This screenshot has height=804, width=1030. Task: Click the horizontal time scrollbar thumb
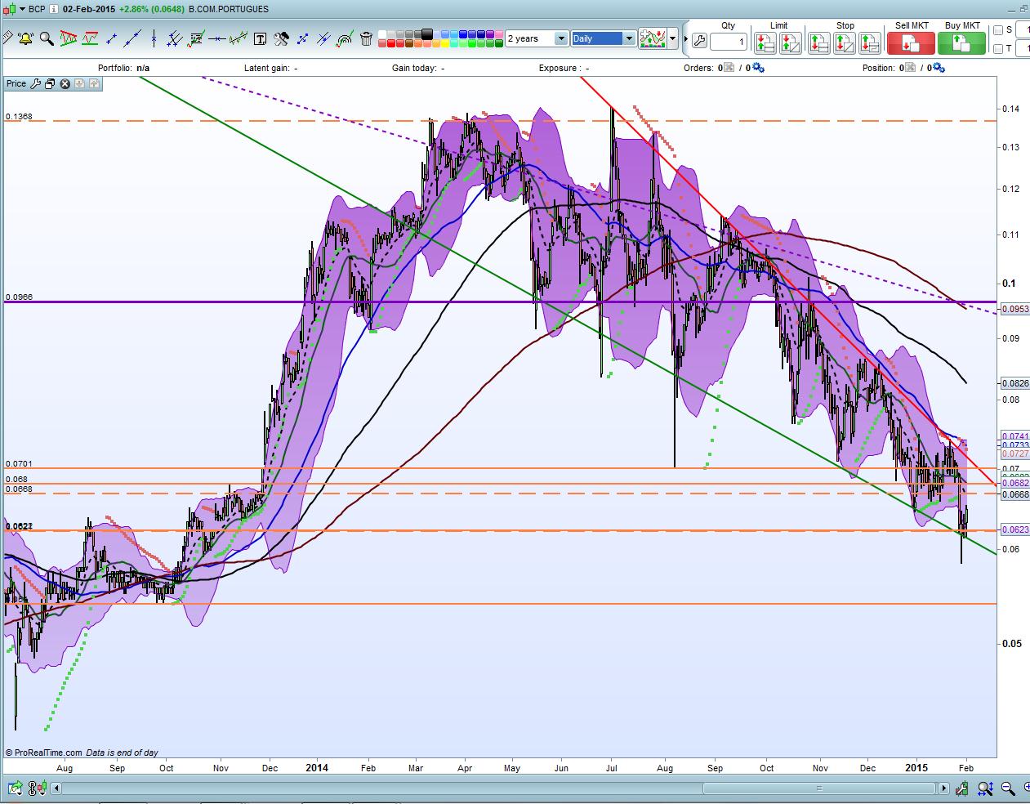(x=819, y=788)
